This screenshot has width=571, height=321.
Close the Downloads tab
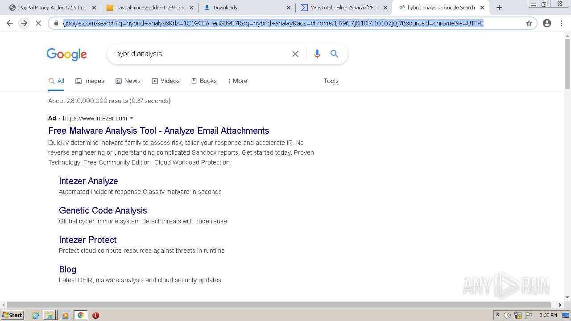289,8
